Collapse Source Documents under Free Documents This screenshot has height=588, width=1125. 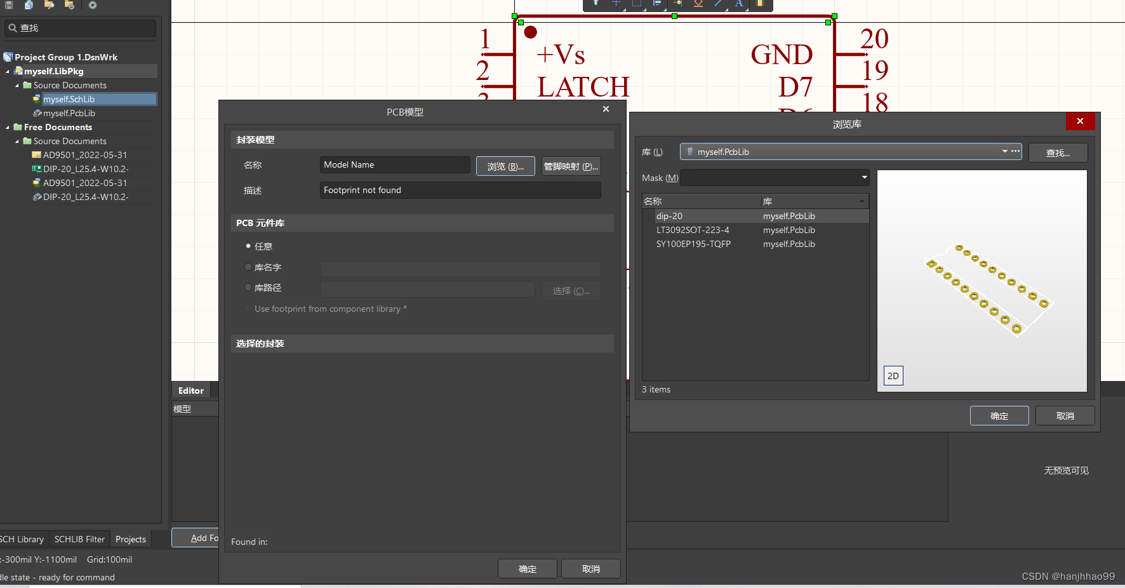click(17, 142)
